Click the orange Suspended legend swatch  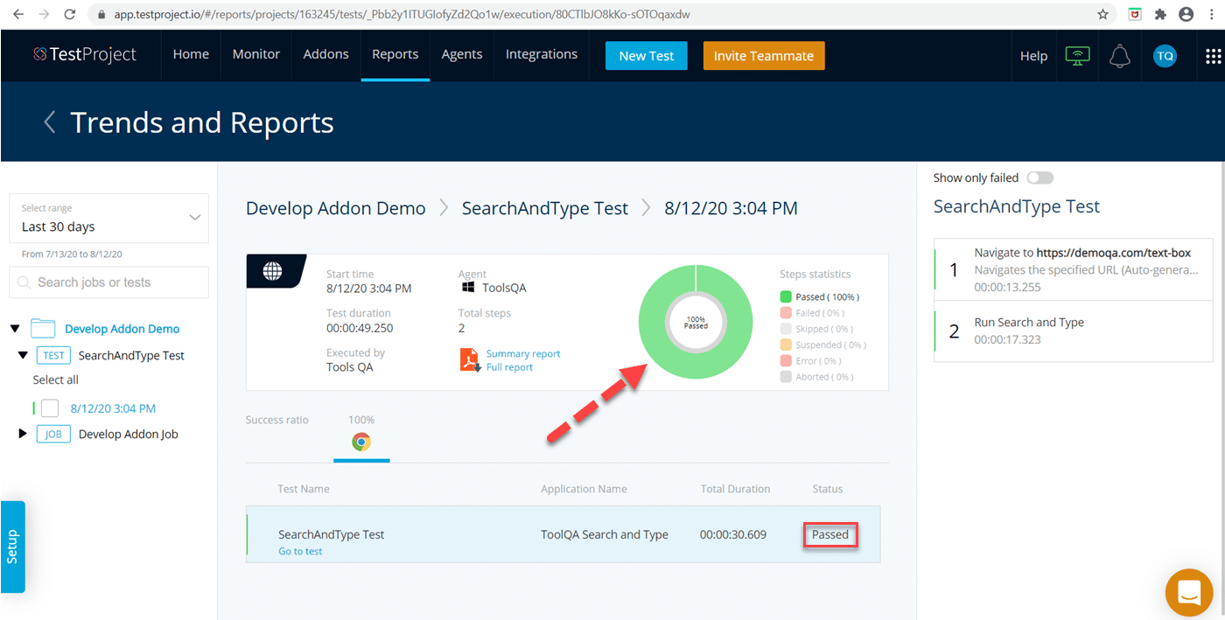pos(786,345)
